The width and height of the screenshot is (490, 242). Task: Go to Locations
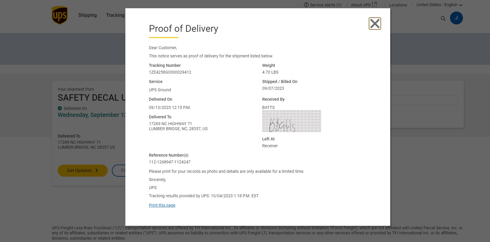(x=398, y=5)
